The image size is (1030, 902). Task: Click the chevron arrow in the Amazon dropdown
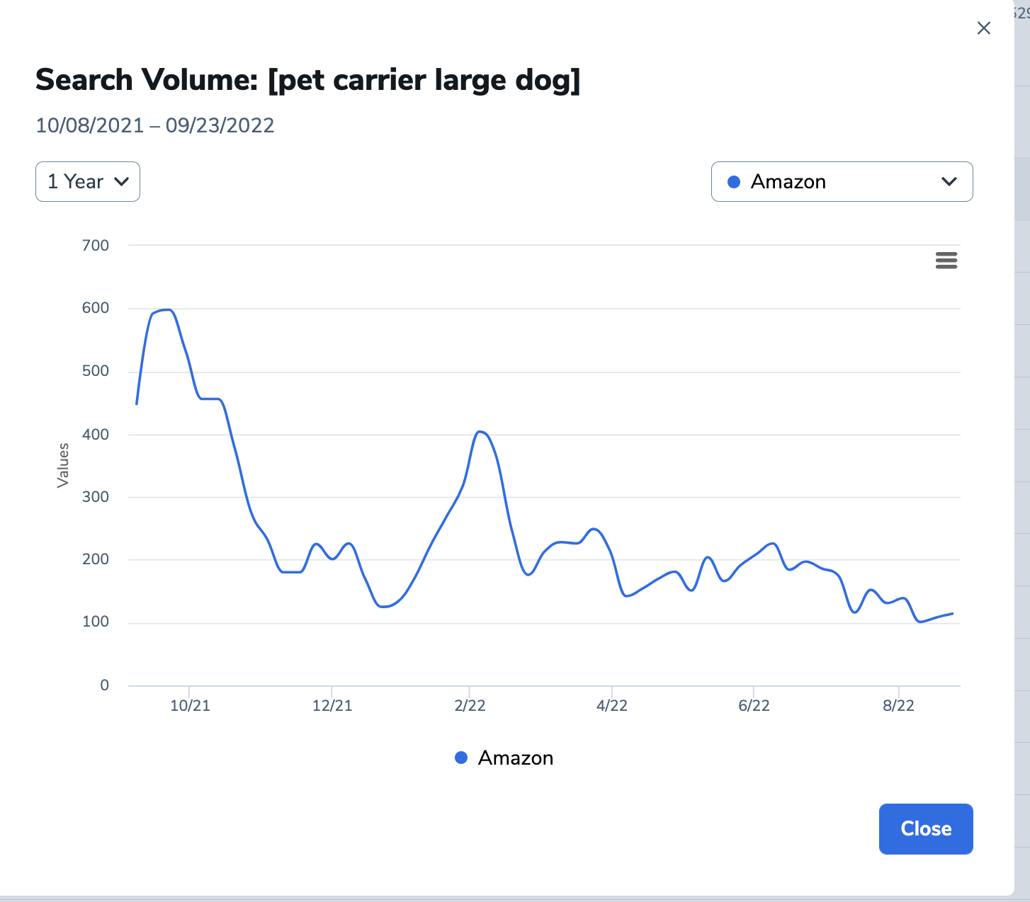click(949, 182)
